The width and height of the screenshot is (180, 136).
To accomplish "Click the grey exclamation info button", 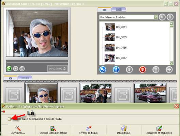I will 156,69.
